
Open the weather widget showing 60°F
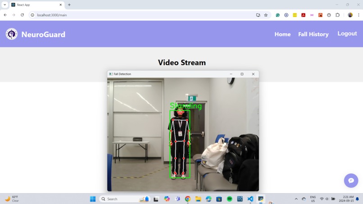click(x=12, y=199)
